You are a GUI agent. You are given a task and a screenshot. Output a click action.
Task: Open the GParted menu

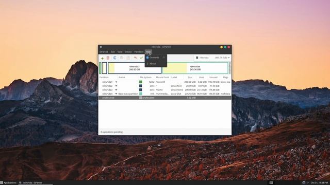click(104, 52)
